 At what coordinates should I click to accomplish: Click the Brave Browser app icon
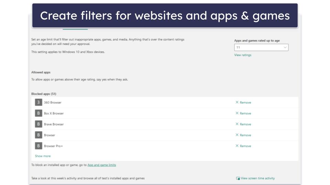38,124
